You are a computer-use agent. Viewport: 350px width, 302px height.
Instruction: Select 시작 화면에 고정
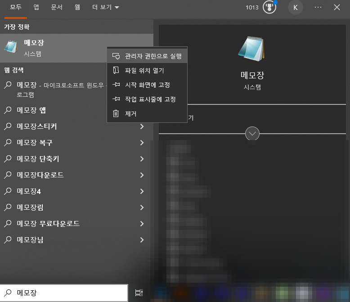tap(147, 85)
